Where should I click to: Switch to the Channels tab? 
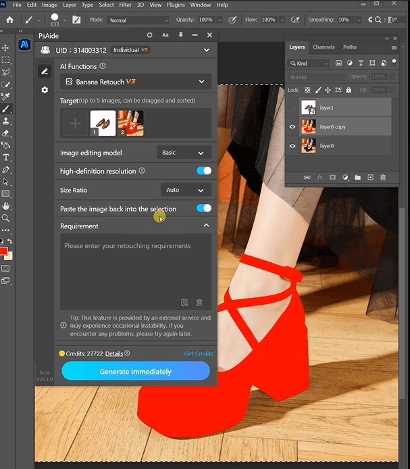tap(324, 47)
